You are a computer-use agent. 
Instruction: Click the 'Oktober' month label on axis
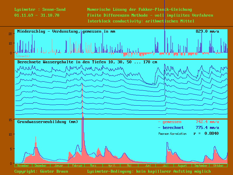(218, 165)
